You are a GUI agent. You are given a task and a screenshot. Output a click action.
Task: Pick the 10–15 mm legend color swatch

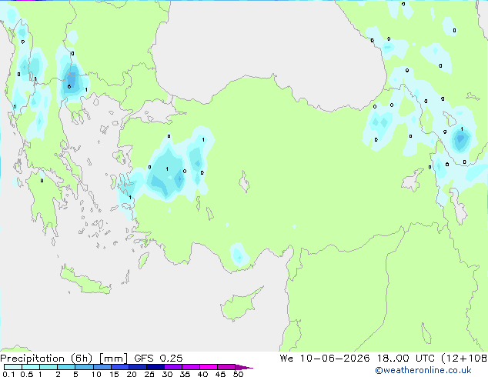click(x=102, y=367)
